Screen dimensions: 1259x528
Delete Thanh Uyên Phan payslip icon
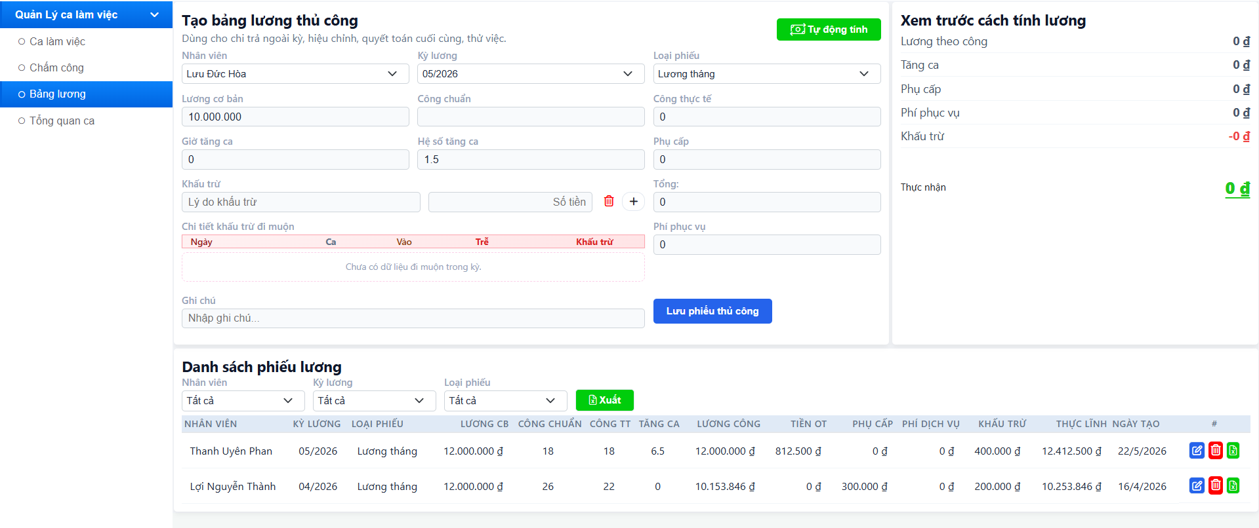[x=1216, y=451]
